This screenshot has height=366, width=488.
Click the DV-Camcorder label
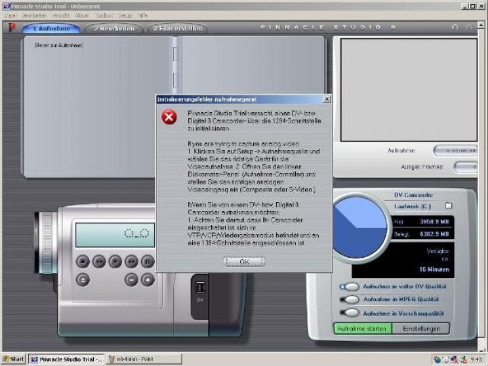pyautogui.click(x=413, y=195)
